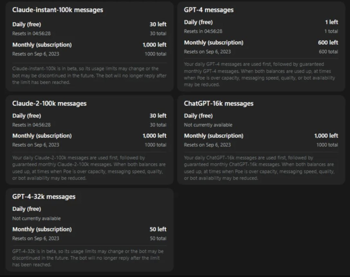Click the ChatGPT-16k messages heading

click(x=219, y=103)
